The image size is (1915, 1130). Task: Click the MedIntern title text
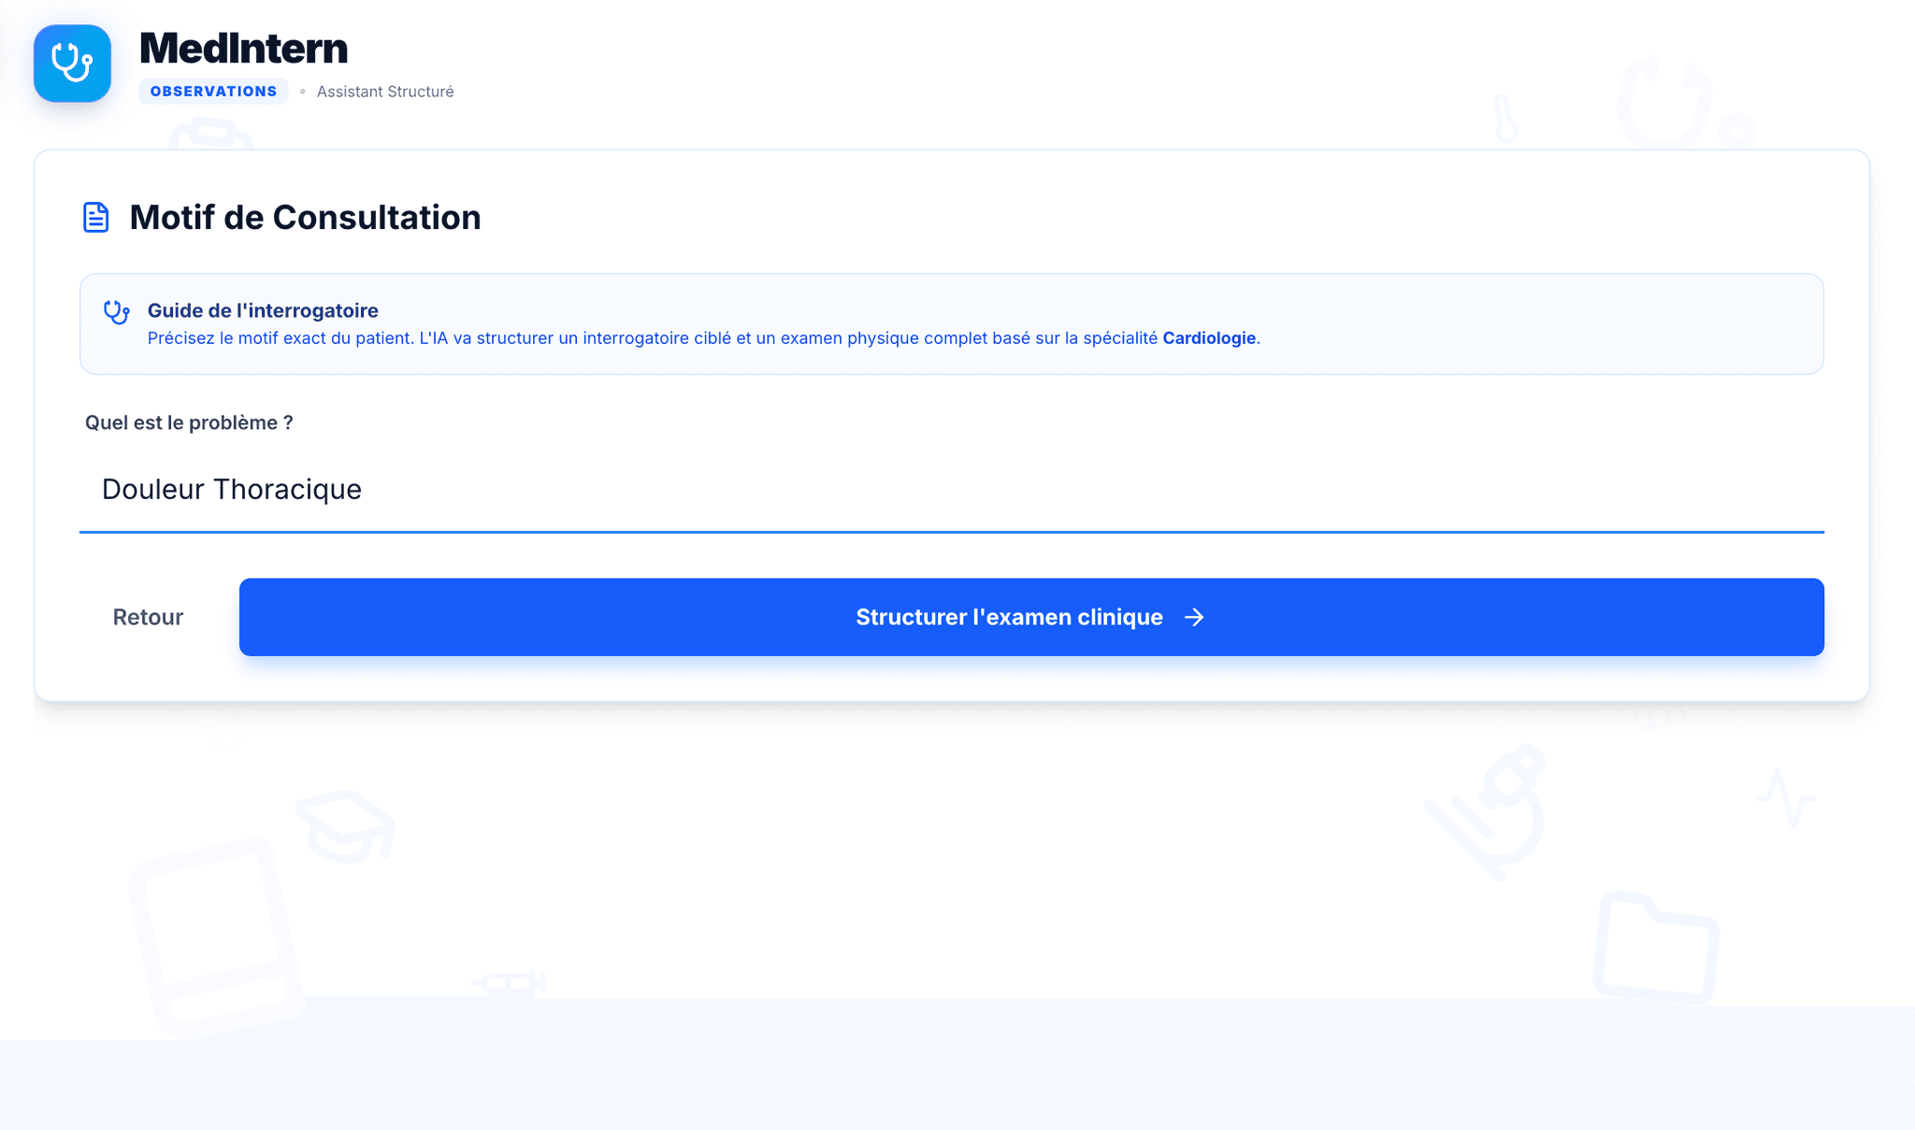click(x=243, y=49)
